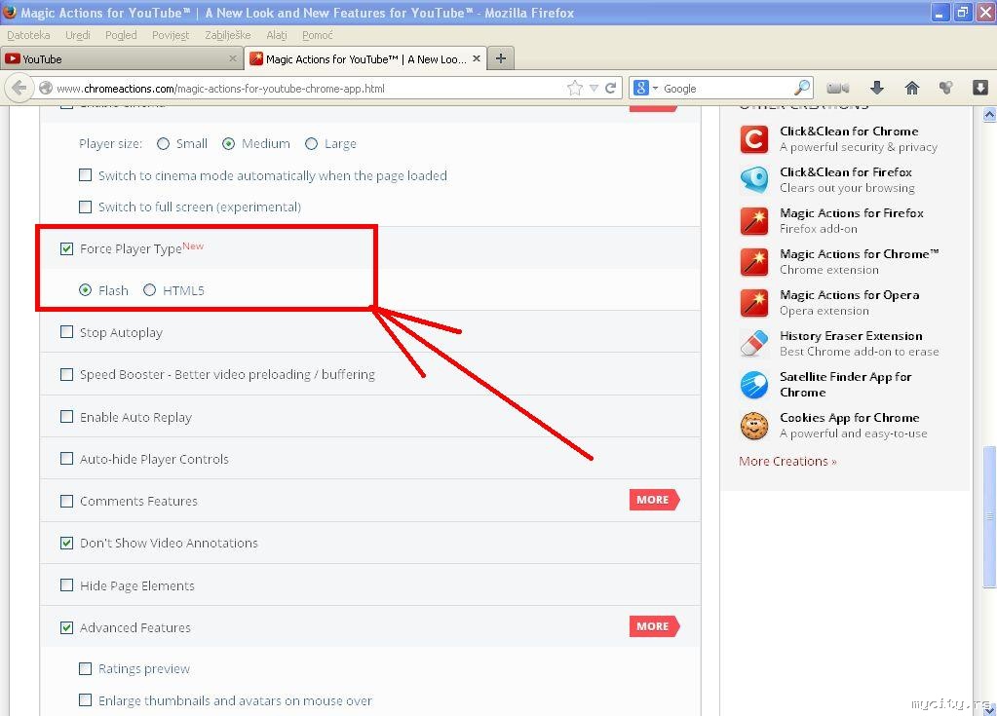The image size is (997, 716).
Task: Check Auto-hide Player Controls
Action: click(x=67, y=458)
